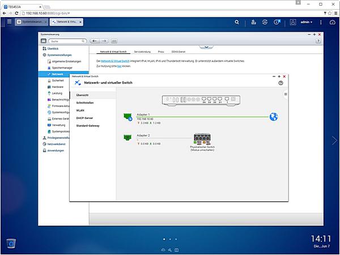Switch to Proxy tab
Screen dimensions: 340x255
click(161, 52)
